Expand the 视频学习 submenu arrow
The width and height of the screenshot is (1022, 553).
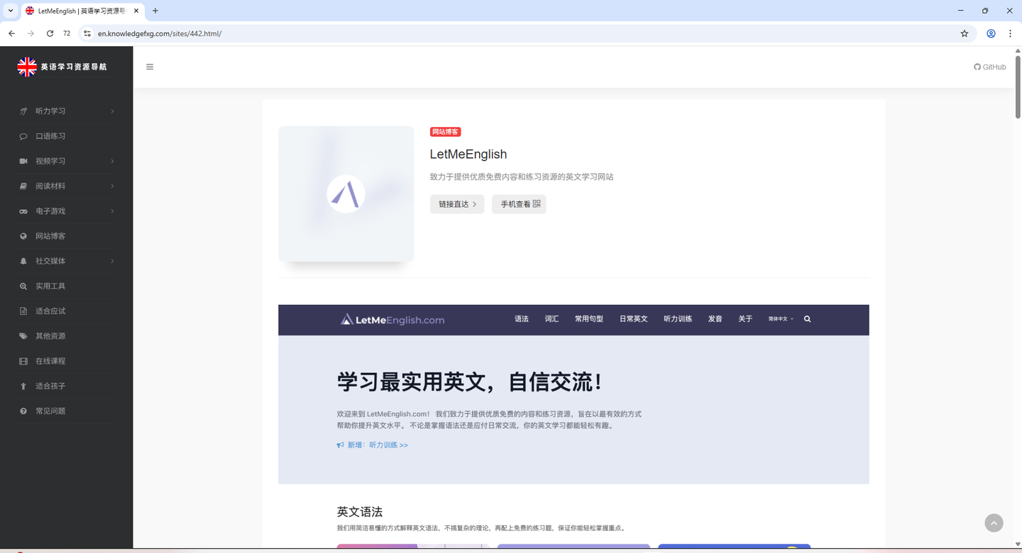click(x=112, y=161)
